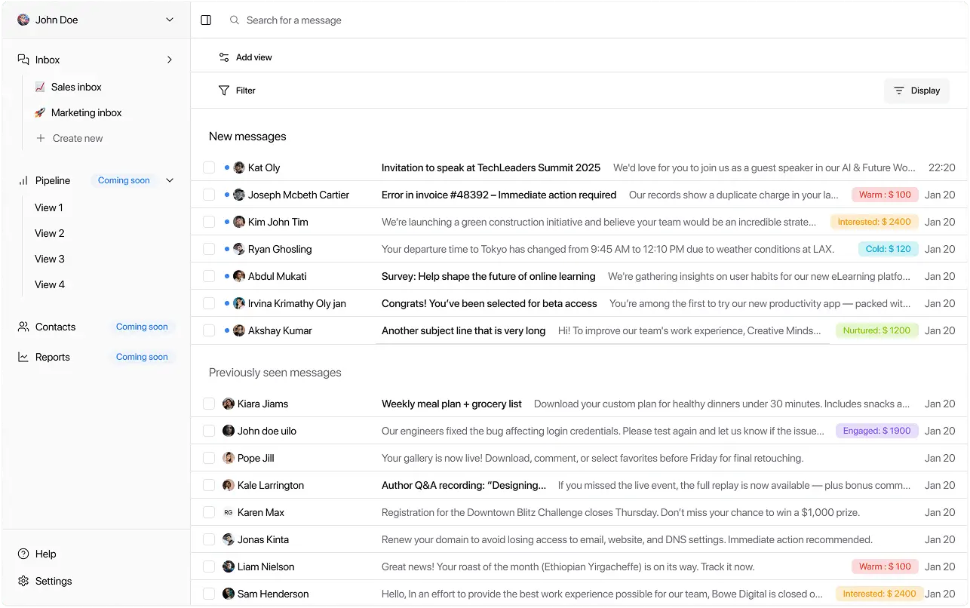Collapse the Pipeline section chevron
The image size is (970, 608).
(170, 180)
